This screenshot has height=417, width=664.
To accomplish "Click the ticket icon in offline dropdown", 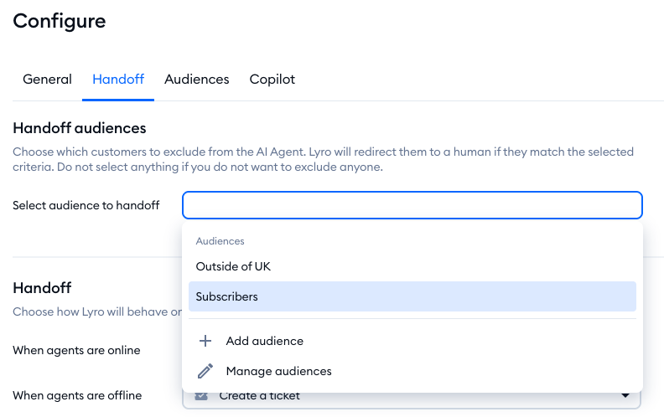I will [x=201, y=396].
